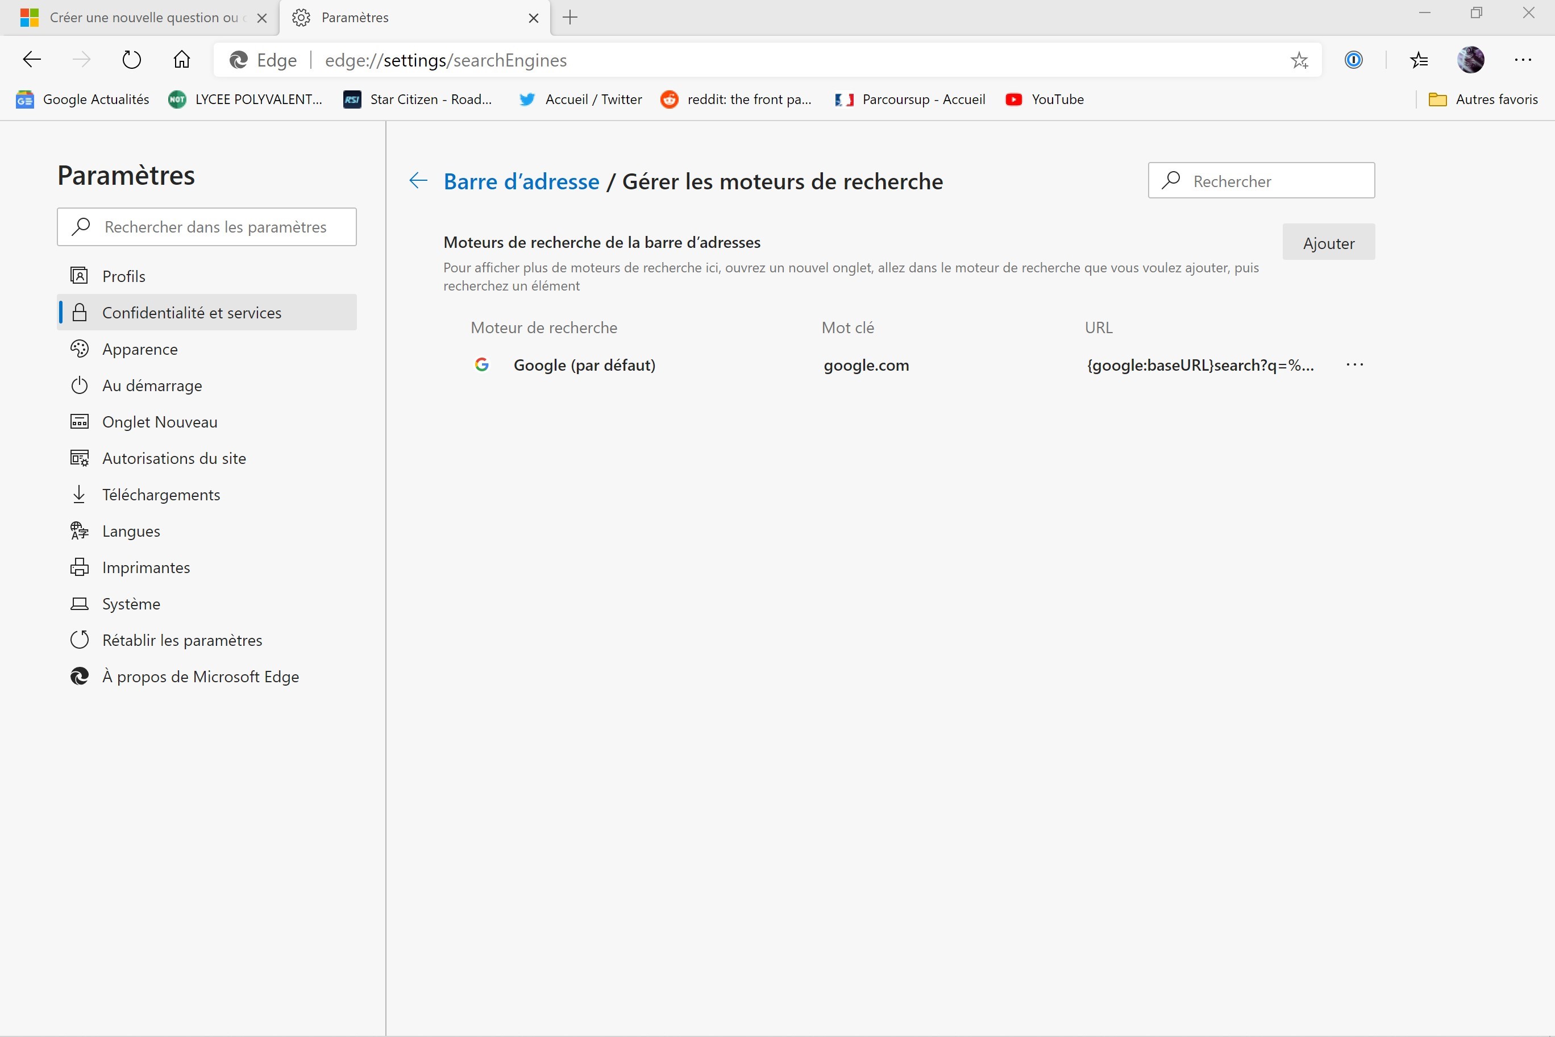The height and width of the screenshot is (1037, 1555).
Task: Open the Favorites list icon
Action: (x=1419, y=60)
